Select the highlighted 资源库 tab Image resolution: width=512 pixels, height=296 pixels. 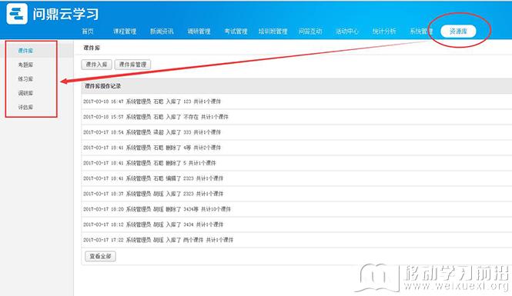coord(458,32)
